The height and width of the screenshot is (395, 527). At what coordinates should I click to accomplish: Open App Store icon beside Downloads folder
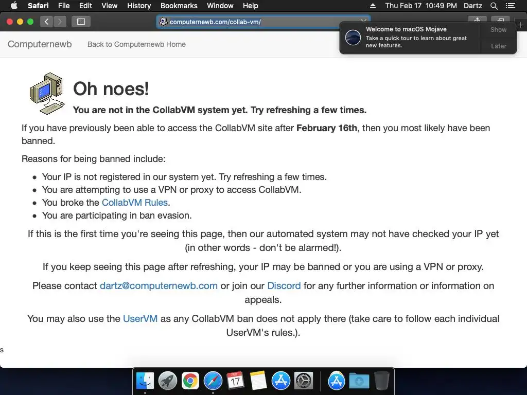(337, 381)
